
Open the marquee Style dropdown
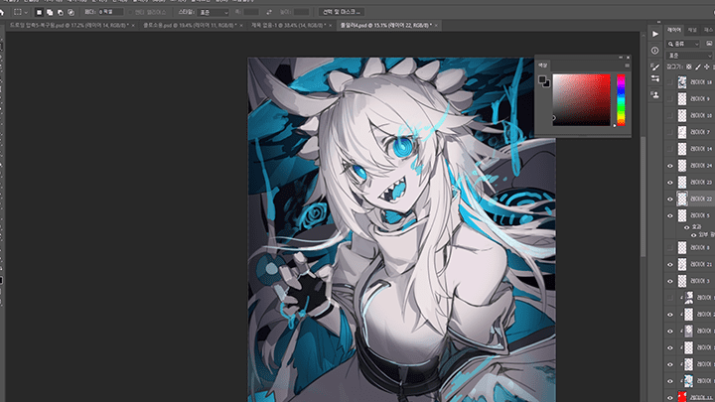(x=214, y=12)
